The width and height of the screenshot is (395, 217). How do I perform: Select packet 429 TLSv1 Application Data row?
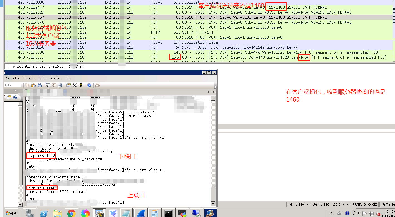pos(199,2)
